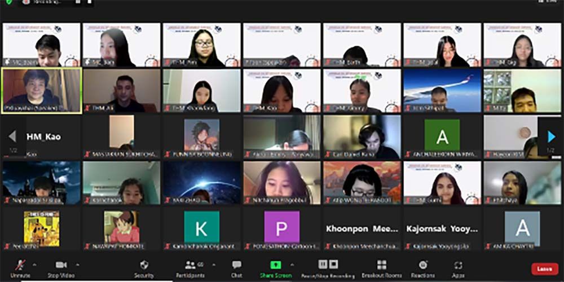Open Breakout Rooms
This screenshot has height=282, width=564.
pyautogui.click(x=382, y=266)
